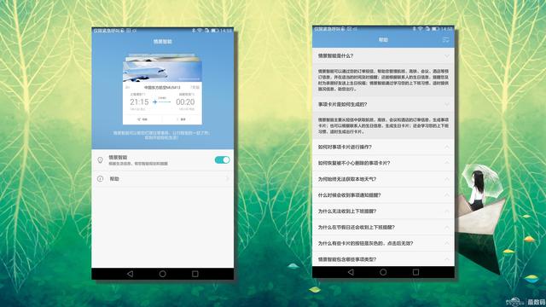Screen dimensions: 546x307
Task: Tap the Wi-Fi icon in right phone status bar
Action: [x=421, y=29]
